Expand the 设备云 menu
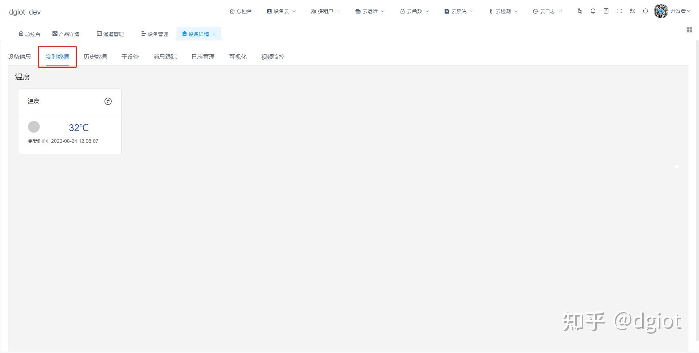This screenshot has width=699, height=353. 281,11
